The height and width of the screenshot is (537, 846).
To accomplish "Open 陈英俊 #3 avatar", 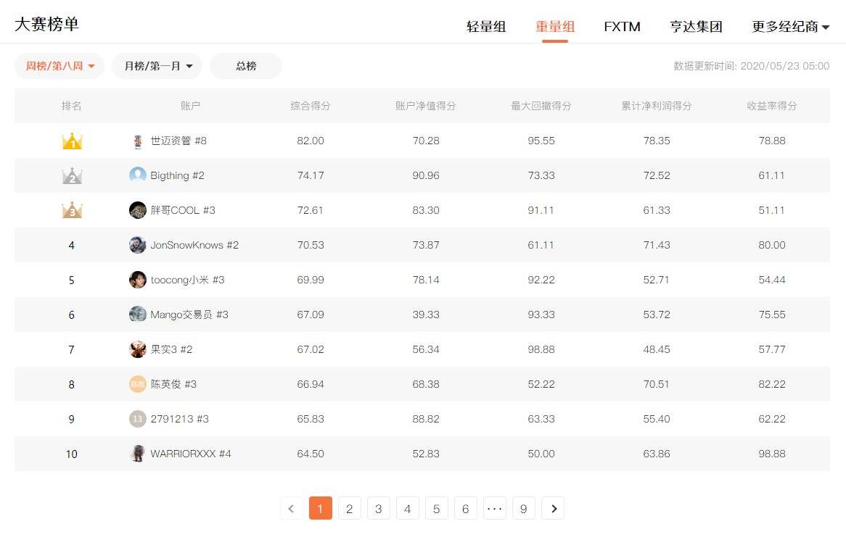I will click(138, 384).
